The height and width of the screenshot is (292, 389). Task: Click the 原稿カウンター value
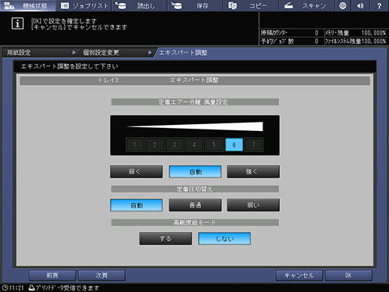coord(317,33)
